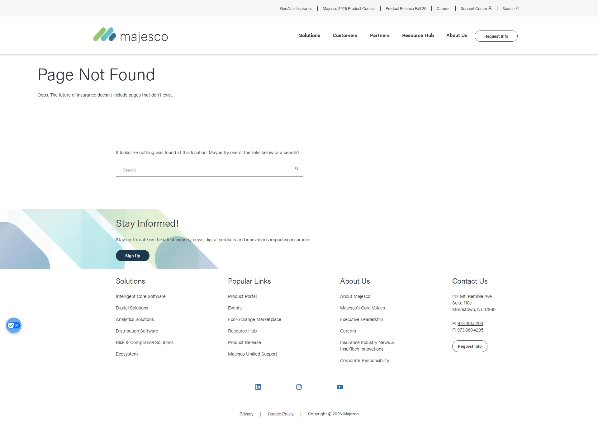Click the Popular Links footer heading
Screen dimensions: 598x429
249,281
